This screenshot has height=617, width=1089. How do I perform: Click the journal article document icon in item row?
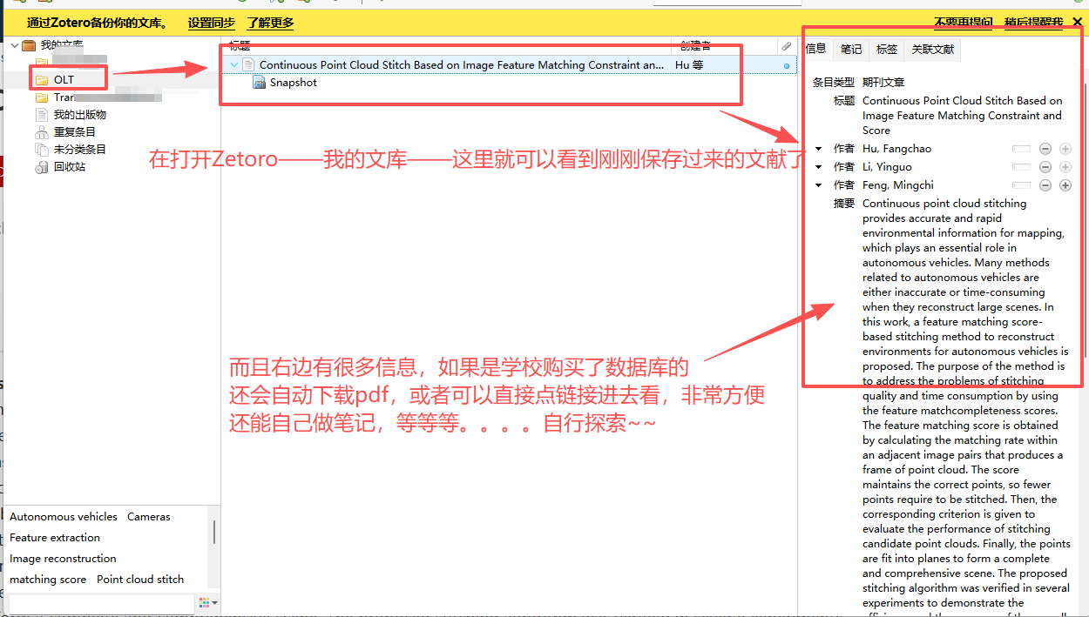click(248, 64)
